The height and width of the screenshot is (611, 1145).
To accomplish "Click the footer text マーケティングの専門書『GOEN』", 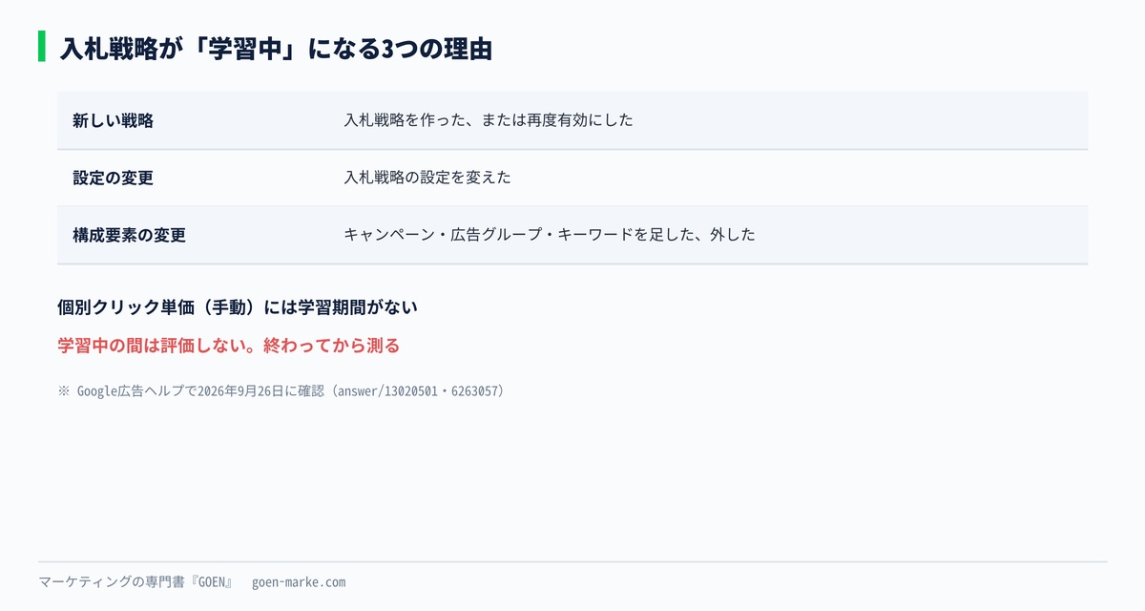I will point(135,582).
